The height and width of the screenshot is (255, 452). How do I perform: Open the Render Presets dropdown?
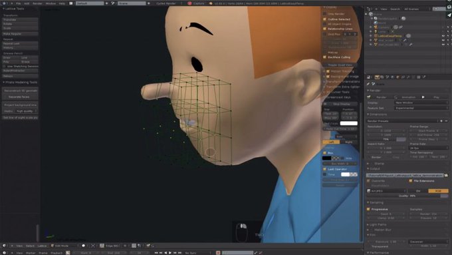click(402, 121)
